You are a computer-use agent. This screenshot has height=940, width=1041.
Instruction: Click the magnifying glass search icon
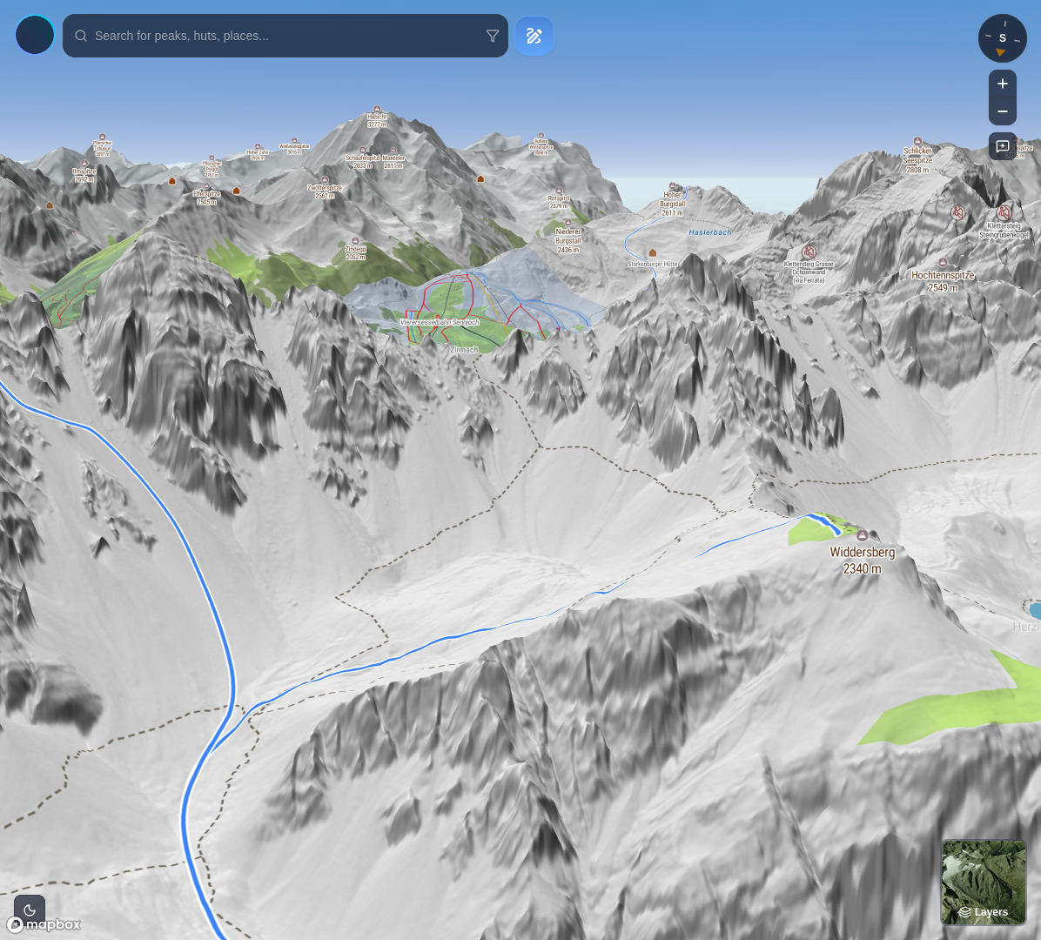[x=81, y=36]
